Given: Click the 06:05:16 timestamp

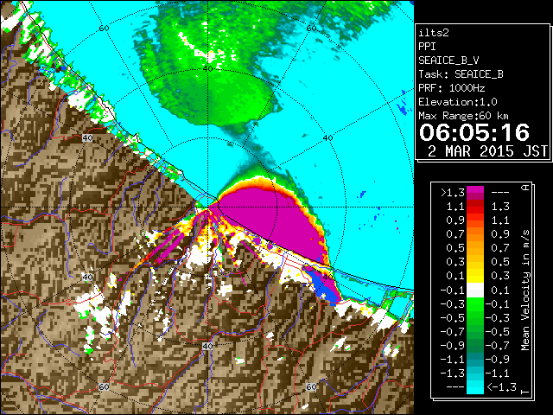Looking at the screenshot, I should click(x=474, y=132).
